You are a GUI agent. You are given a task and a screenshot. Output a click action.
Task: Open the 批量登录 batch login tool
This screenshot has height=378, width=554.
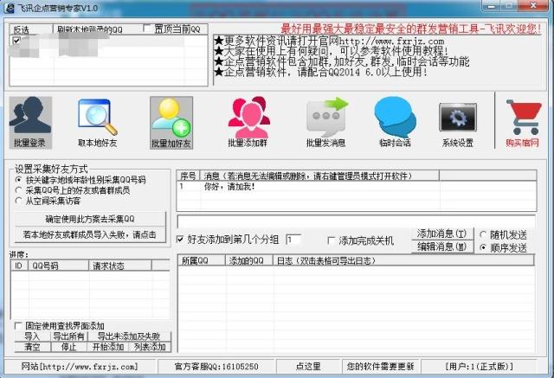30,123
